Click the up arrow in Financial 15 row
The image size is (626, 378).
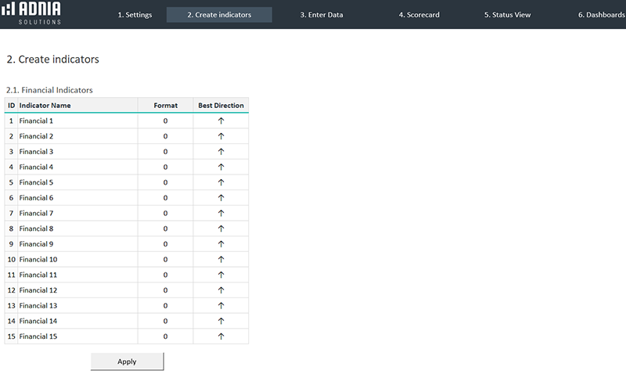pos(221,337)
